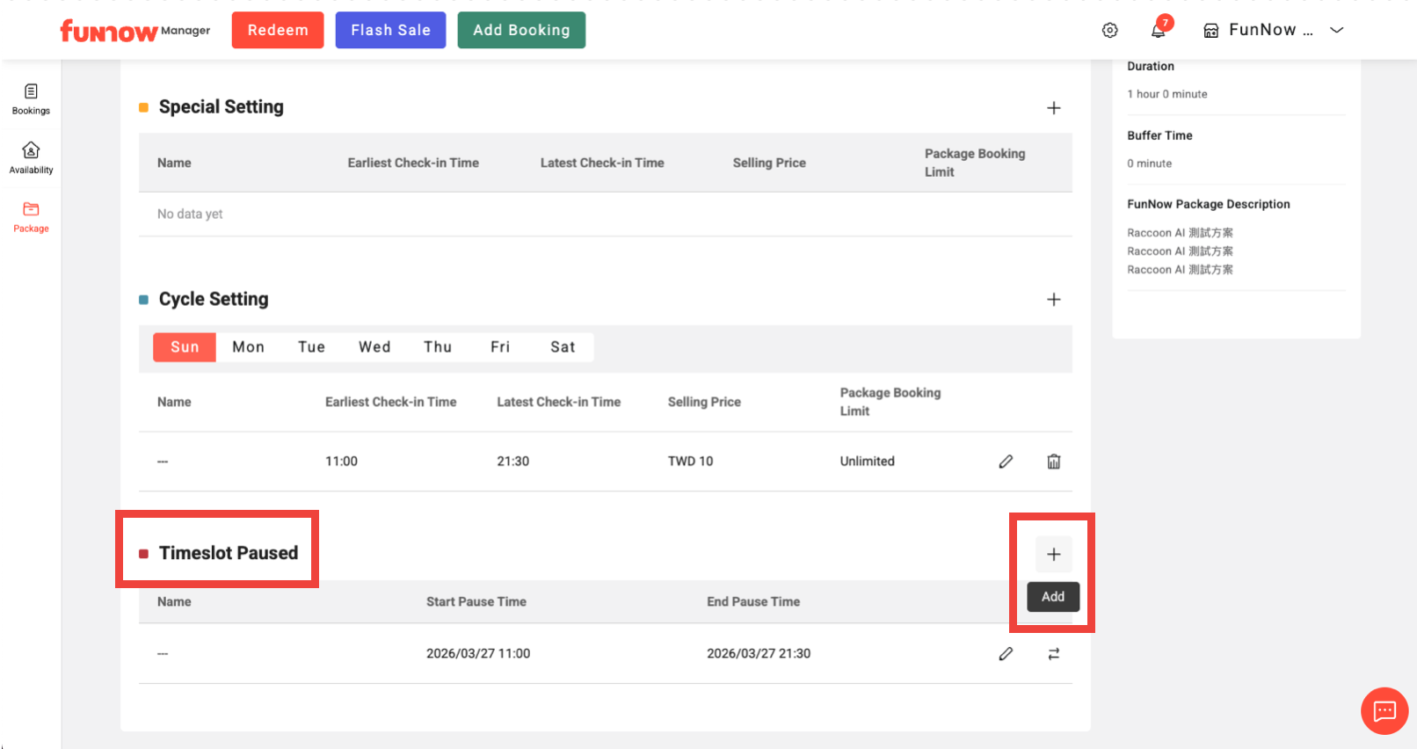The height and width of the screenshot is (749, 1417).
Task: Select the Mon day tab
Action: coord(248,347)
